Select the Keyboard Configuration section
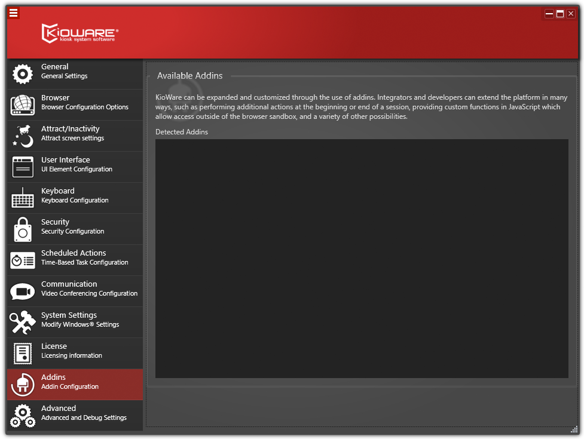The height and width of the screenshot is (439, 584). (75, 198)
